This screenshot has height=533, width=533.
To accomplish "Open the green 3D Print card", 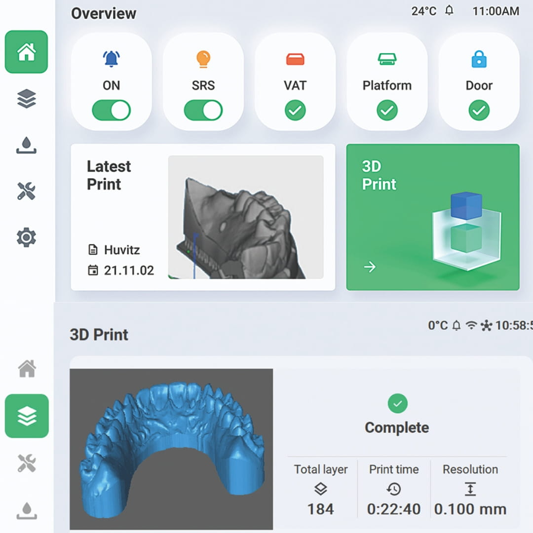I will point(433,217).
